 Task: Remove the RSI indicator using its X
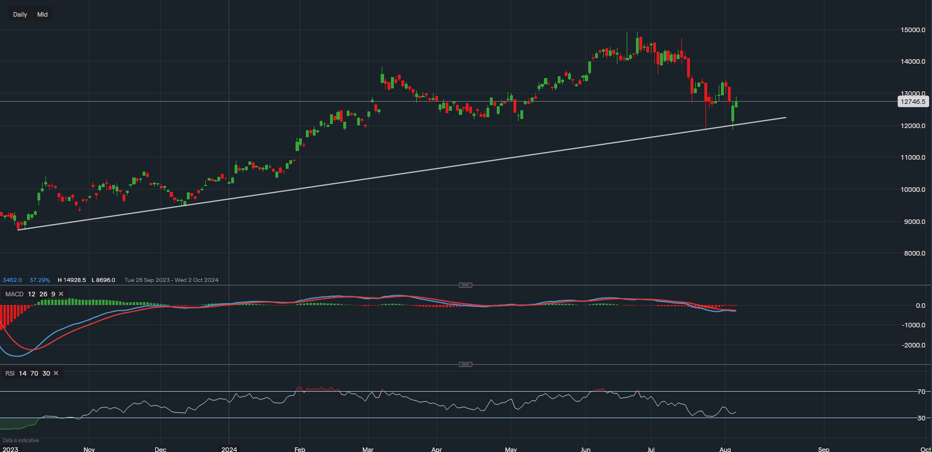click(x=56, y=373)
